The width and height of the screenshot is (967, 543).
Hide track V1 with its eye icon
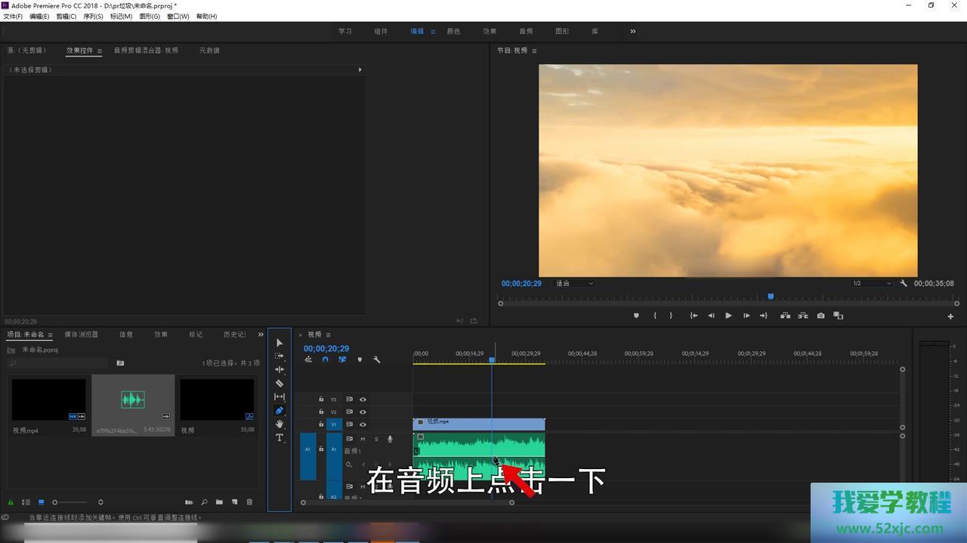coord(363,425)
